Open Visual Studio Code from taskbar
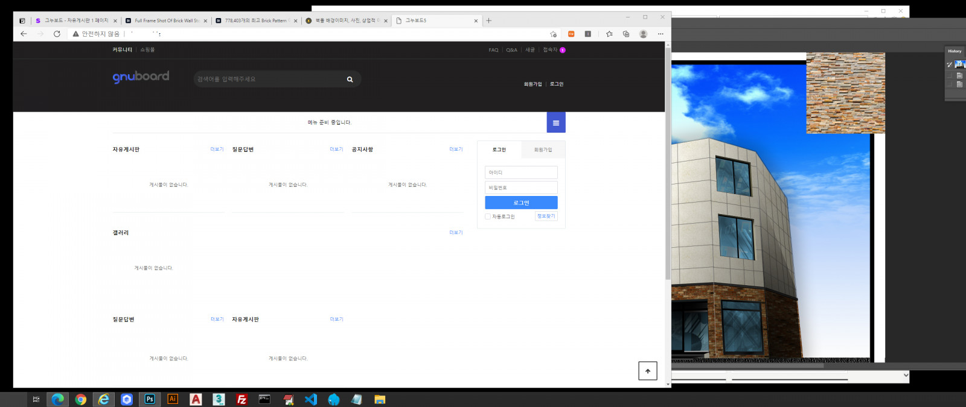Screen dimensions: 966x407 (311, 399)
